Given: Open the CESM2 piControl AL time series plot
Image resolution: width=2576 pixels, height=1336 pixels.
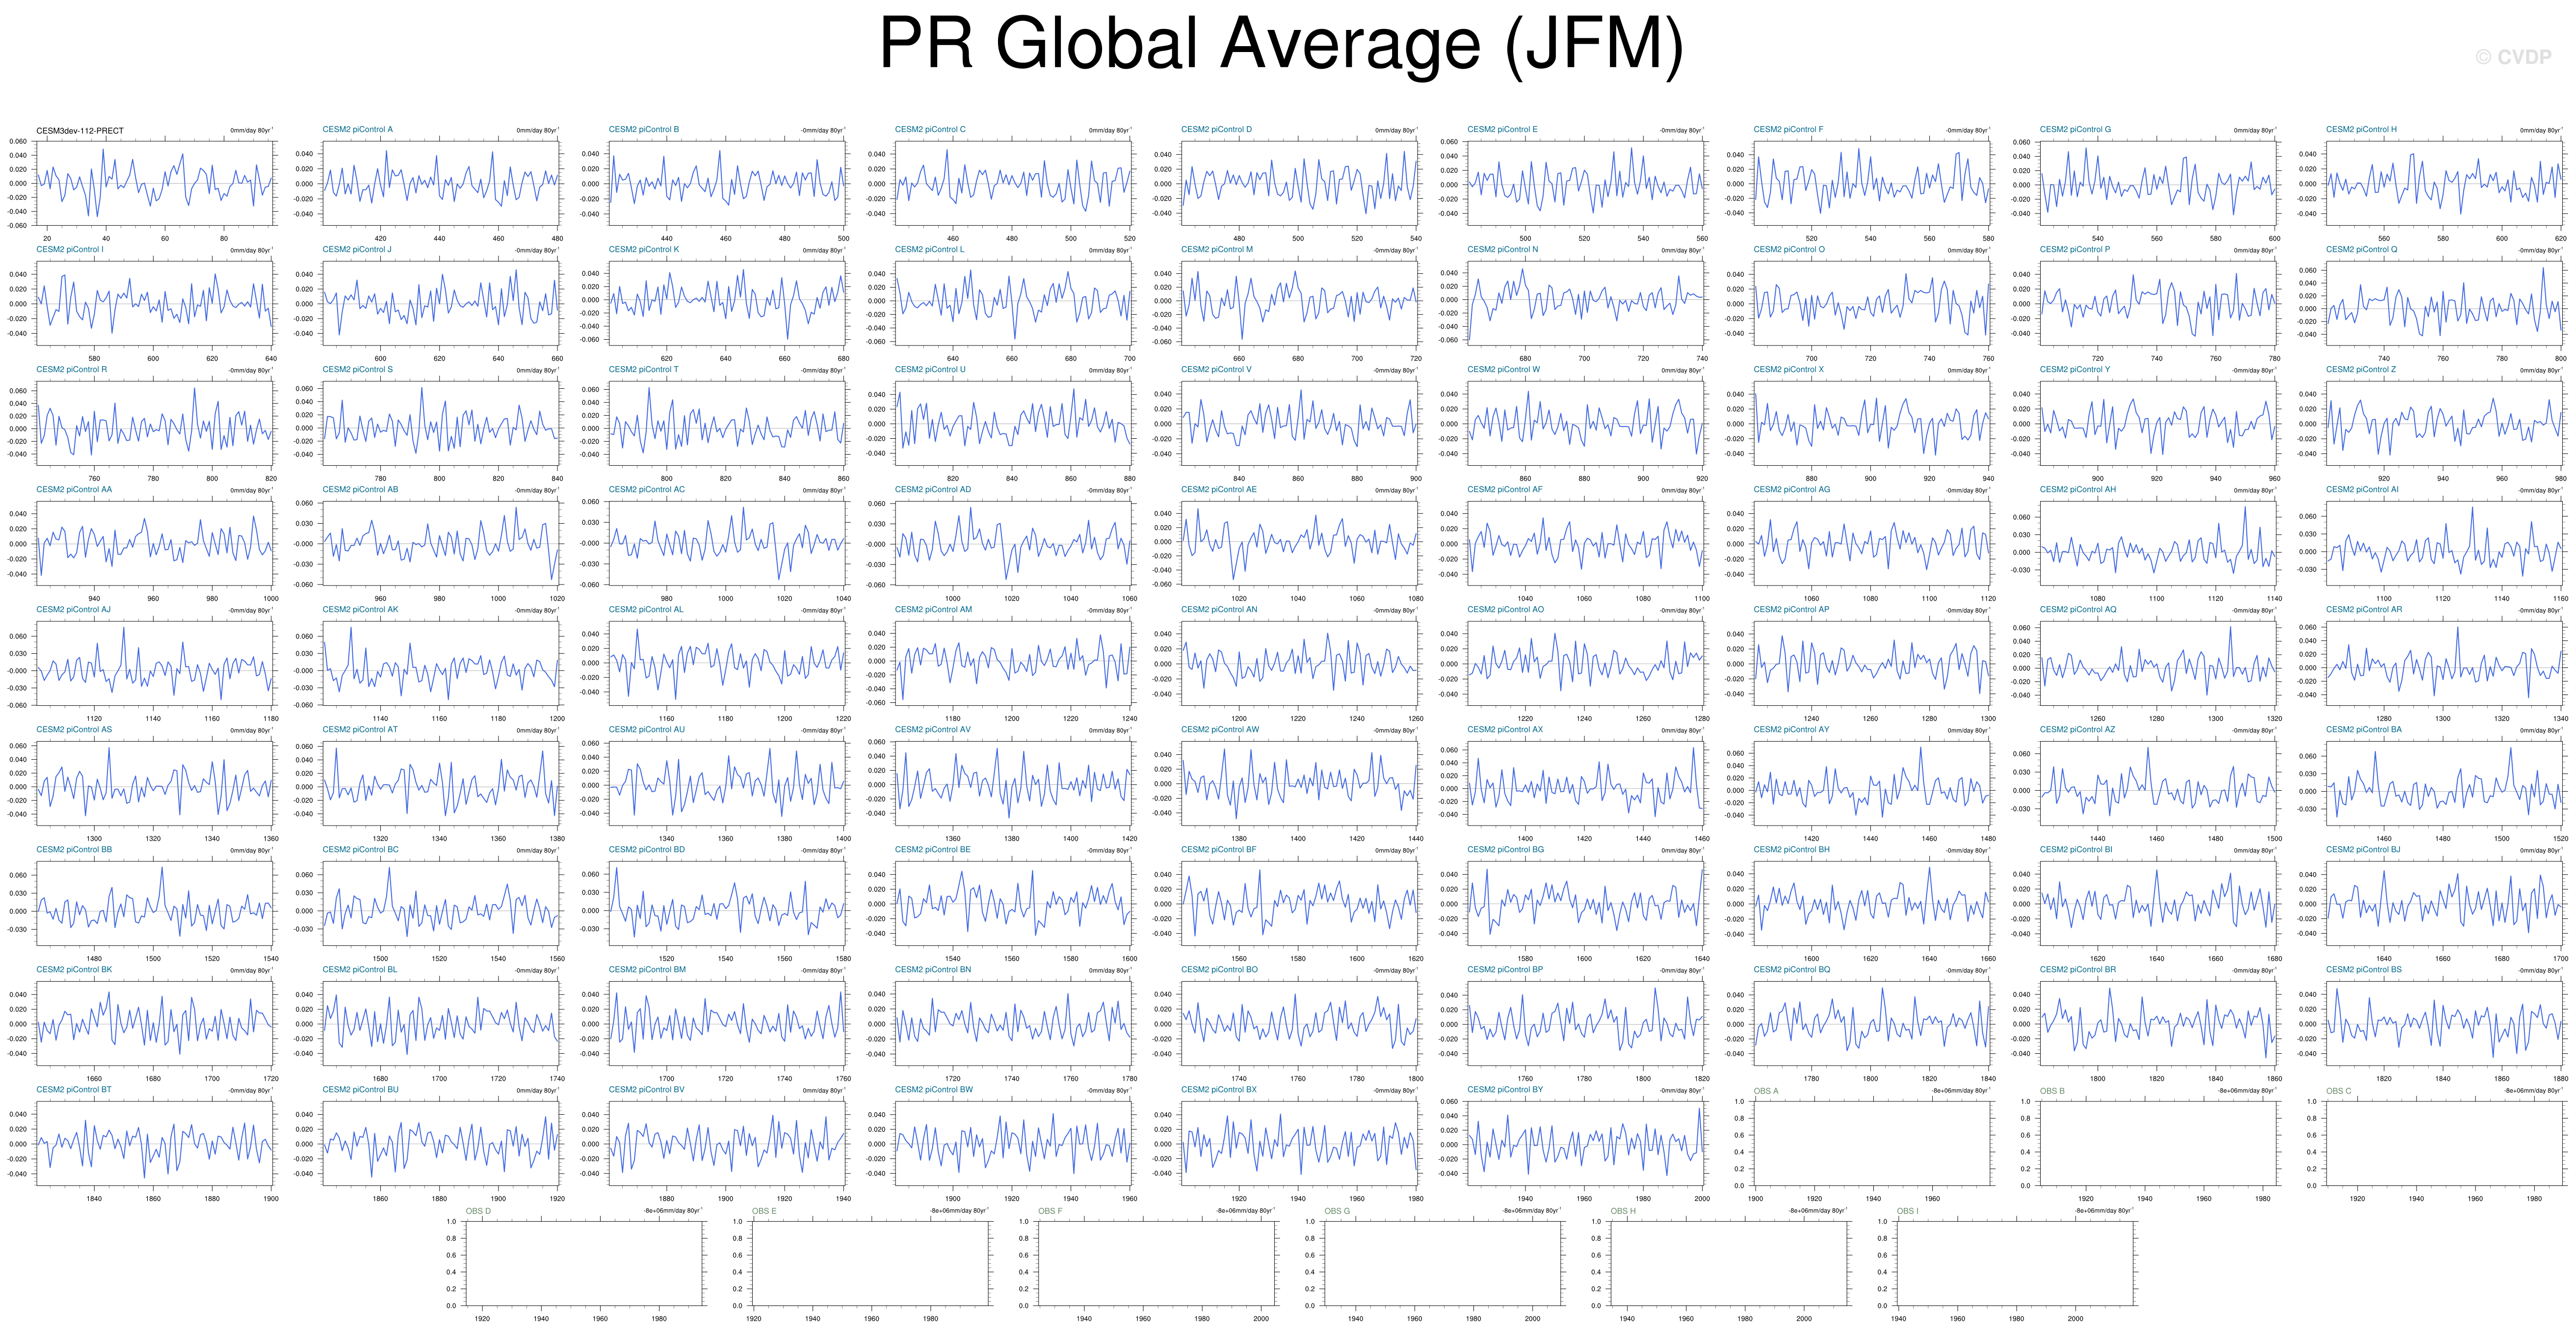Looking at the screenshot, I should click(x=727, y=663).
